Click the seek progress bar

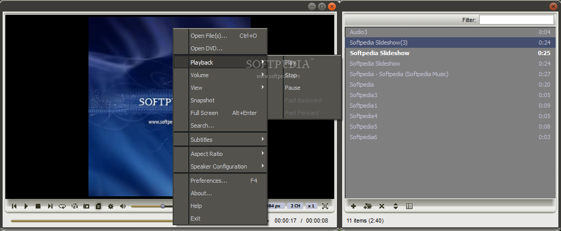pyautogui.click(x=92, y=221)
